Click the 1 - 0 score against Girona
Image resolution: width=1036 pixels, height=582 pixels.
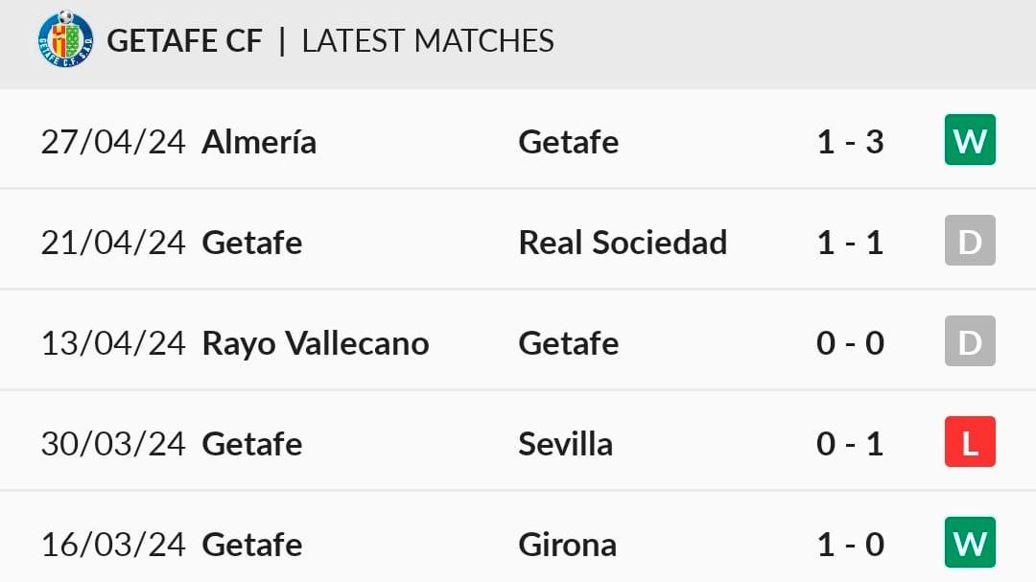[850, 545]
